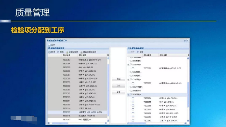Click 刷新 refresh icon in left panel

click(58, 52)
